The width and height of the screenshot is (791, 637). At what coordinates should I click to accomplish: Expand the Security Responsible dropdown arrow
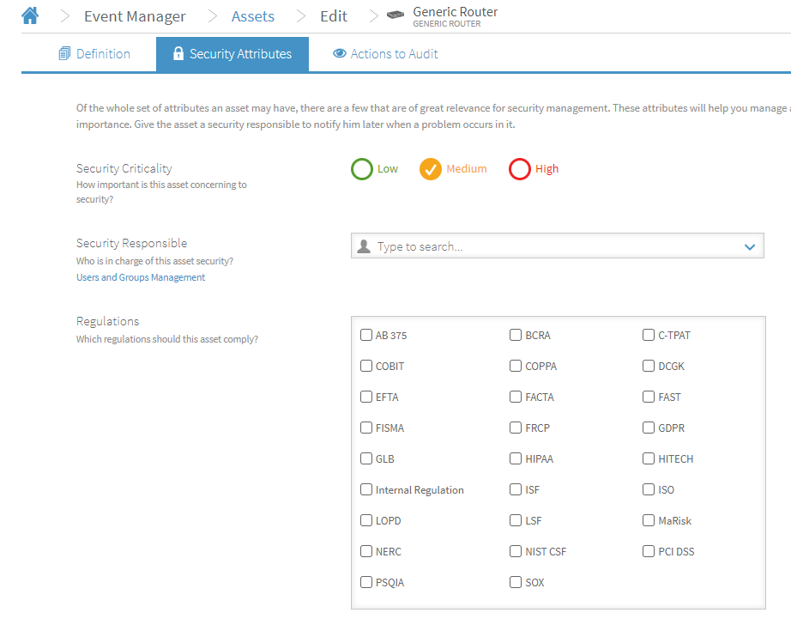(x=749, y=246)
